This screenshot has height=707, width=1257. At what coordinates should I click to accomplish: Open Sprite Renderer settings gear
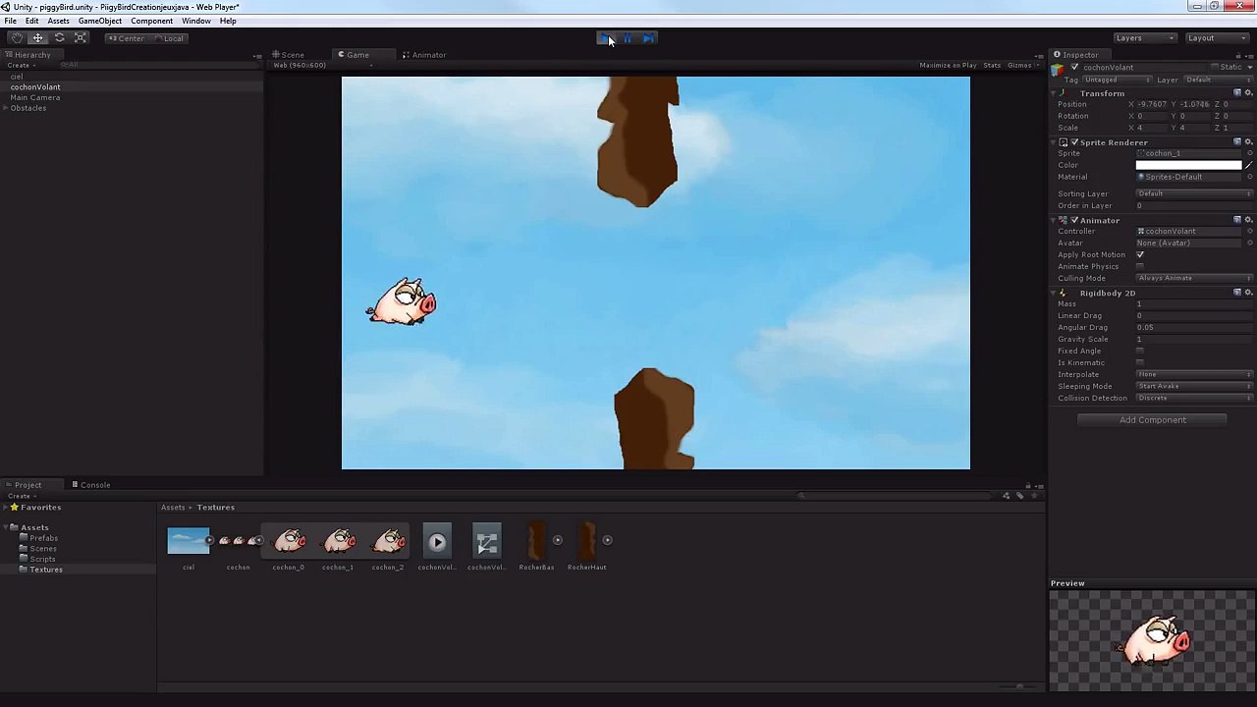(1248, 142)
